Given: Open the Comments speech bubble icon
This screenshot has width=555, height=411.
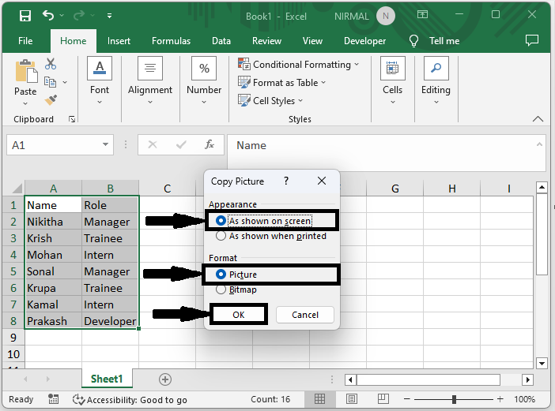Looking at the screenshot, I should (531, 40).
